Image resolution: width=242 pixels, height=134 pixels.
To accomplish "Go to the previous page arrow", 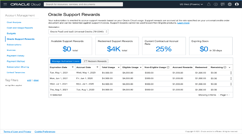I will coord(219,95).
